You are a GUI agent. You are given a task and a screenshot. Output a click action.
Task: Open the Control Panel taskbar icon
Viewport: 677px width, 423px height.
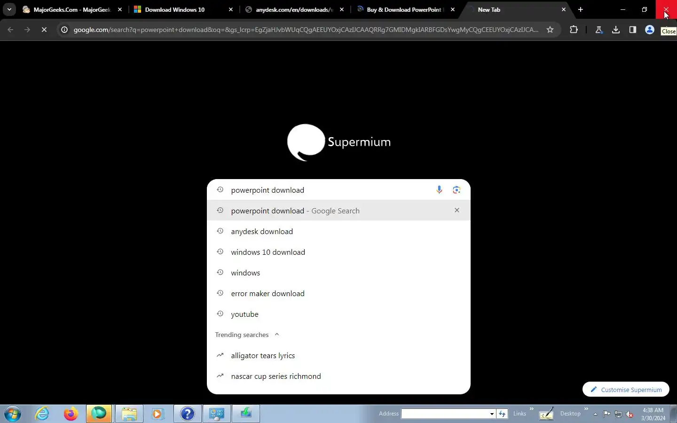point(216,414)
